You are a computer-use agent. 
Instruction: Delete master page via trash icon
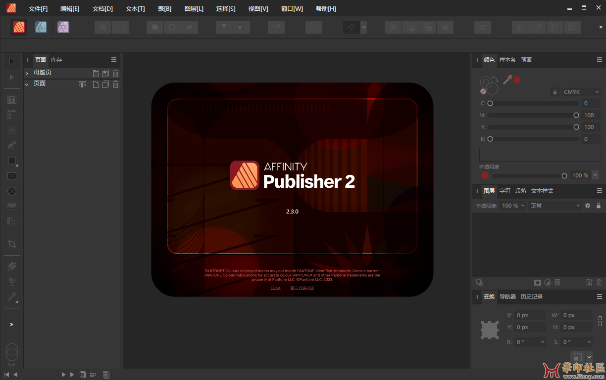point(115,73)
